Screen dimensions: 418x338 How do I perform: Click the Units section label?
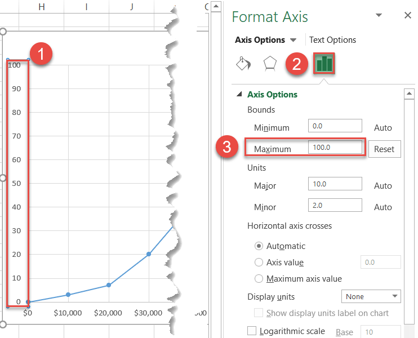point(256,168)
